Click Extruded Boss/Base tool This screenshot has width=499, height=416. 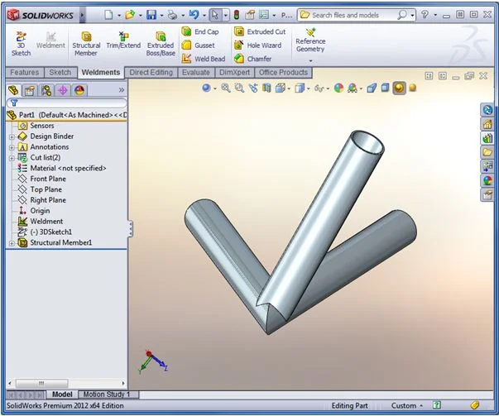(161, 44)
